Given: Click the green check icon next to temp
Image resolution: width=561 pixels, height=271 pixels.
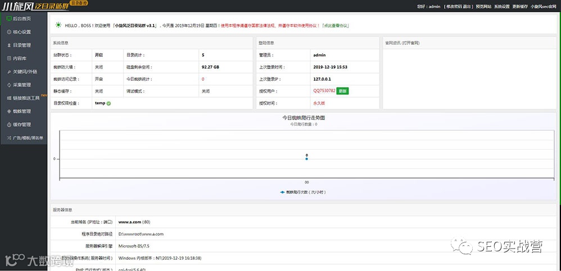Looking at the screenshot, I should point(108,103).
